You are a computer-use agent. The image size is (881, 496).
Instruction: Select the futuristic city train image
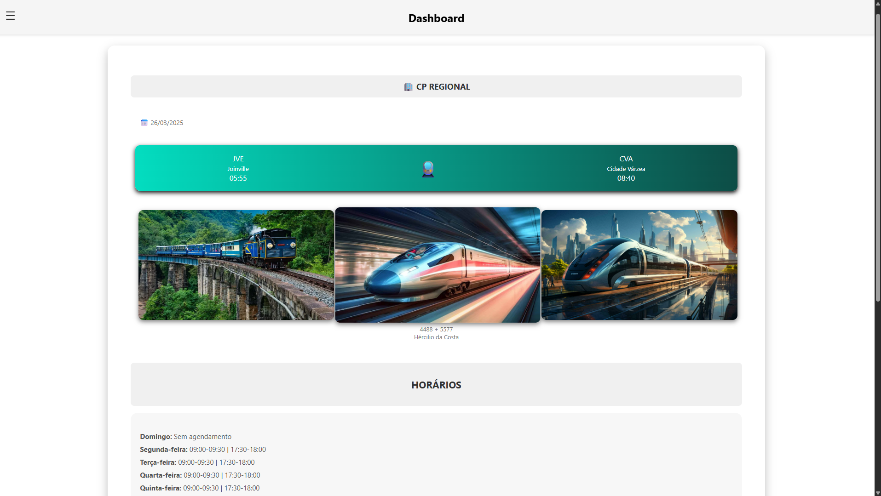click(x=639, y=265)
